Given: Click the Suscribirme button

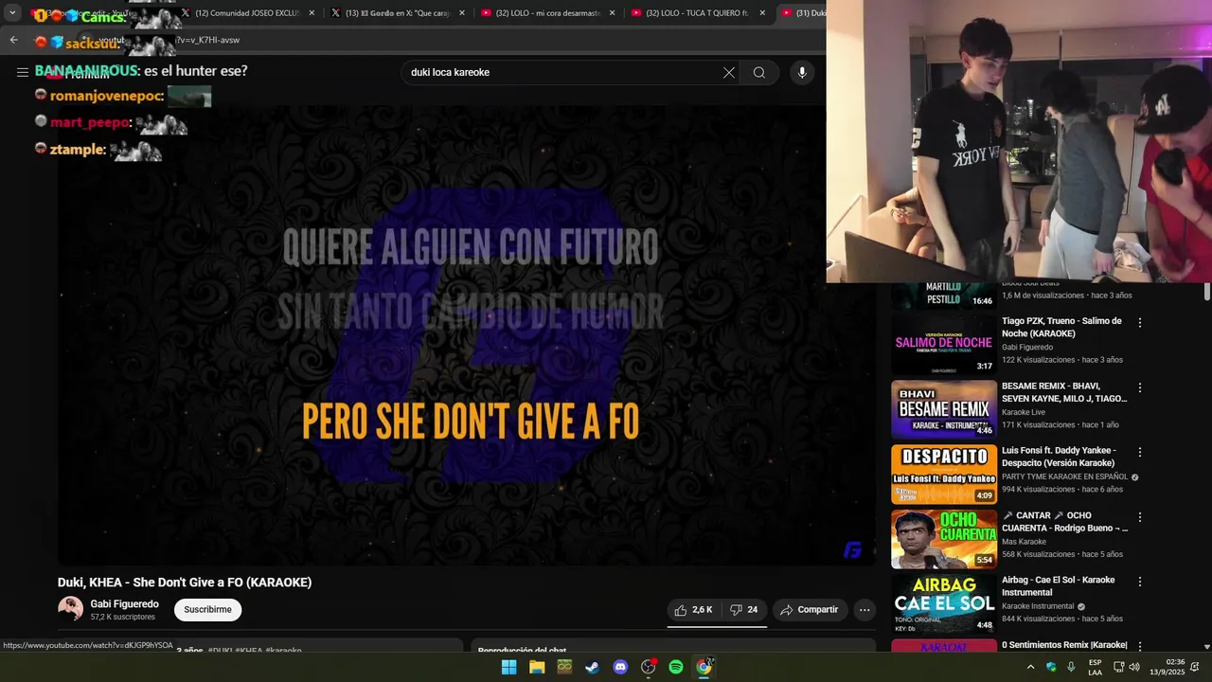Looking at the screenshot, I should (207, 610).
